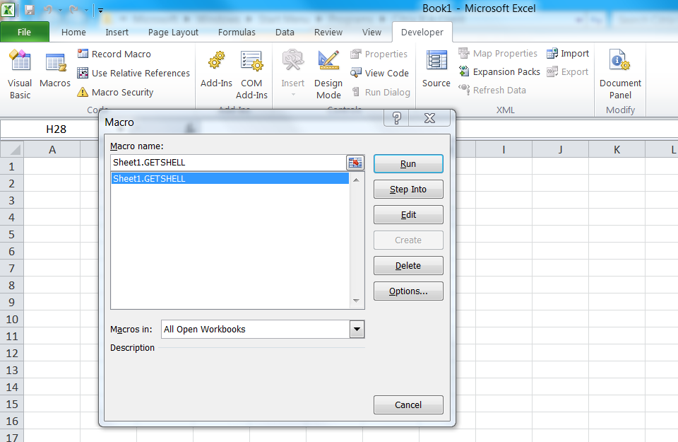Switch to the Home tab

coord(73,32)
